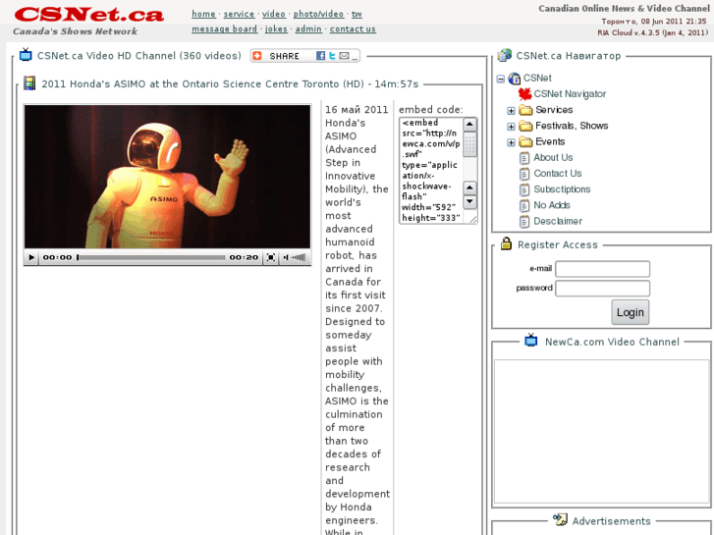
Task: Click inside the embed code textarea
Action: point(431,170)
